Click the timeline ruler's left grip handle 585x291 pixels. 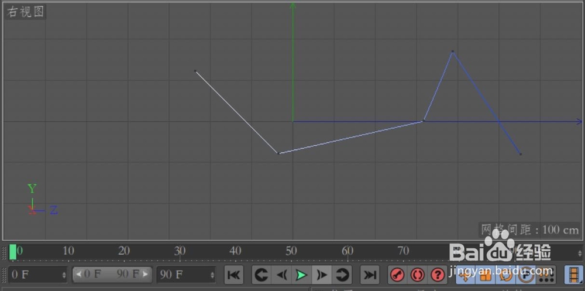click(5, 252)
